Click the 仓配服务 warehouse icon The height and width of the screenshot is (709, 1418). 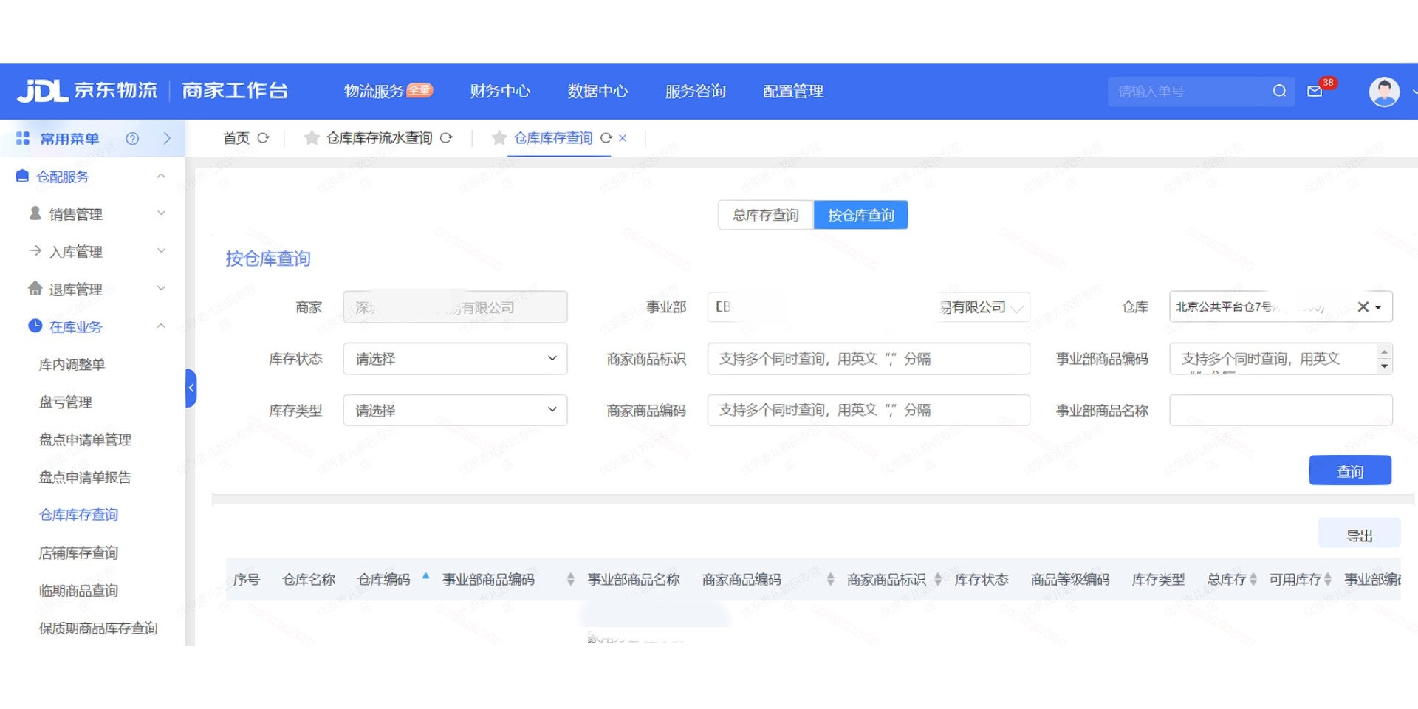pyautogui.click(x=22, y=176)
